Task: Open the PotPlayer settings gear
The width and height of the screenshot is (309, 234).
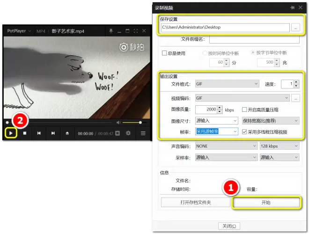Action: [128, 133]
